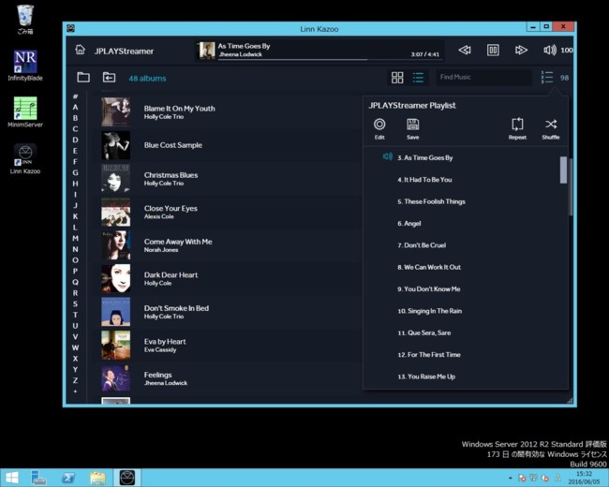Screen dimensions: 609x487
Task: Open PowerShell from taskbar
Action: pyautogui.click(x=68, y=478)
